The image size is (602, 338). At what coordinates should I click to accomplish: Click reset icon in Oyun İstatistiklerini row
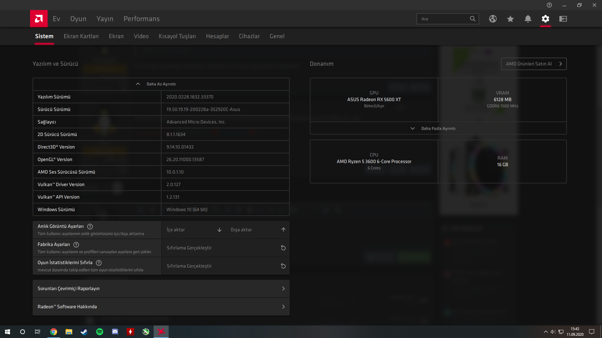click(283, 266)
